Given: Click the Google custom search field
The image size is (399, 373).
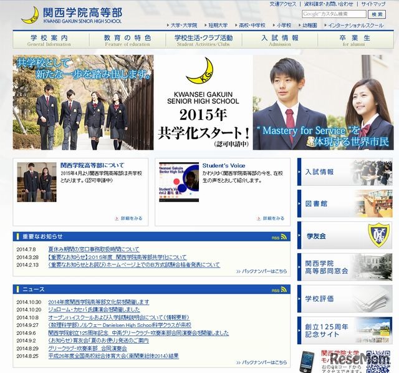Looking at the screenshot, I should (334, 14).
